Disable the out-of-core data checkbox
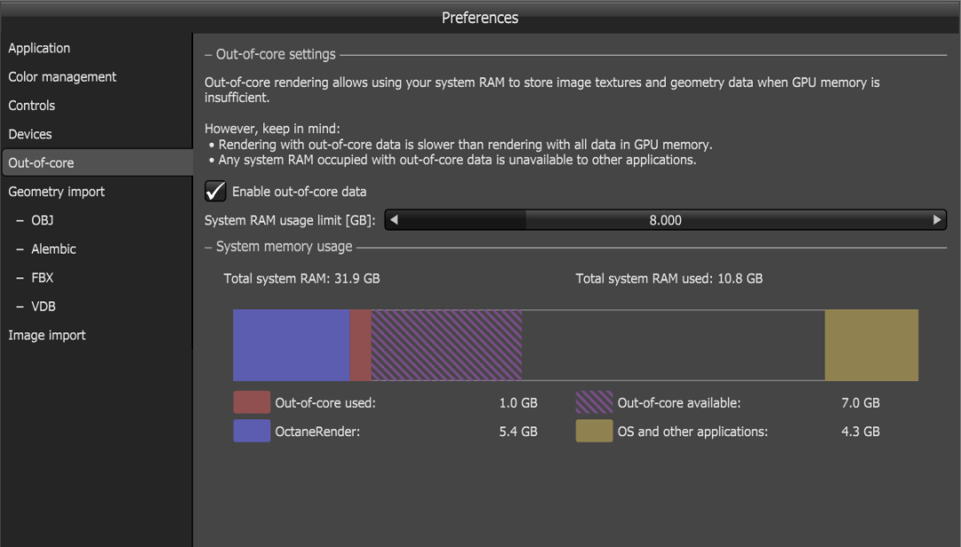 click(215, 191)
